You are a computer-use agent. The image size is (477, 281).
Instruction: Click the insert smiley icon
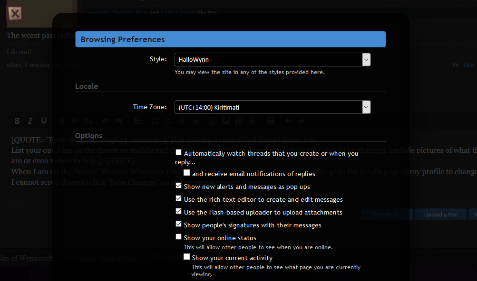213,121
